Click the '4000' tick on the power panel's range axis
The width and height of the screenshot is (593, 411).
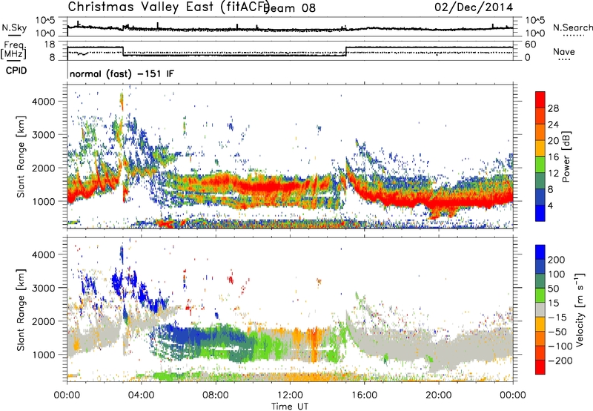(x=43, y=102)
